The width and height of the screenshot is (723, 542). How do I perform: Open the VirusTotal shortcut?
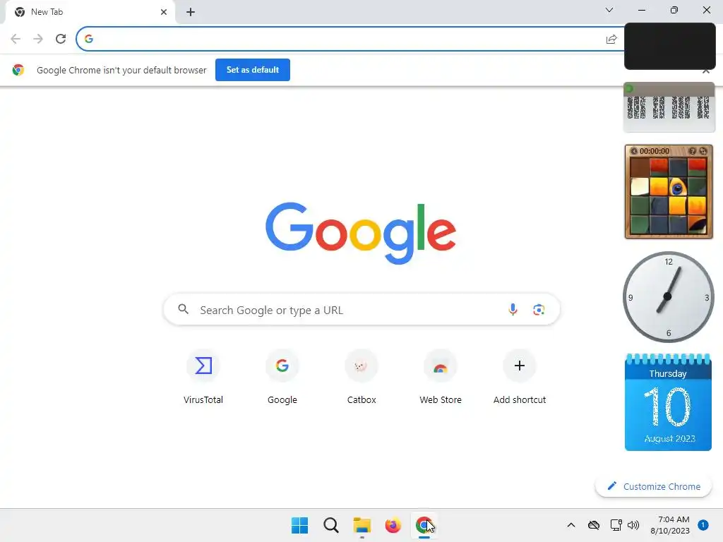(x=203, y=377)
